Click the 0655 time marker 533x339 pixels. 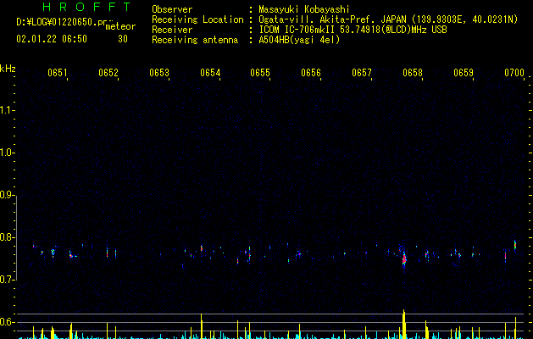click(260, 73)
